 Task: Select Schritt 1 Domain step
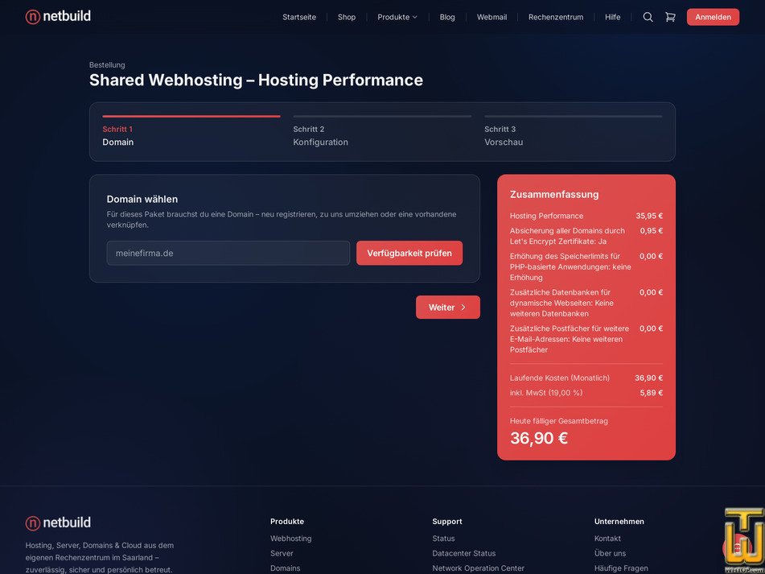(191, 132)
